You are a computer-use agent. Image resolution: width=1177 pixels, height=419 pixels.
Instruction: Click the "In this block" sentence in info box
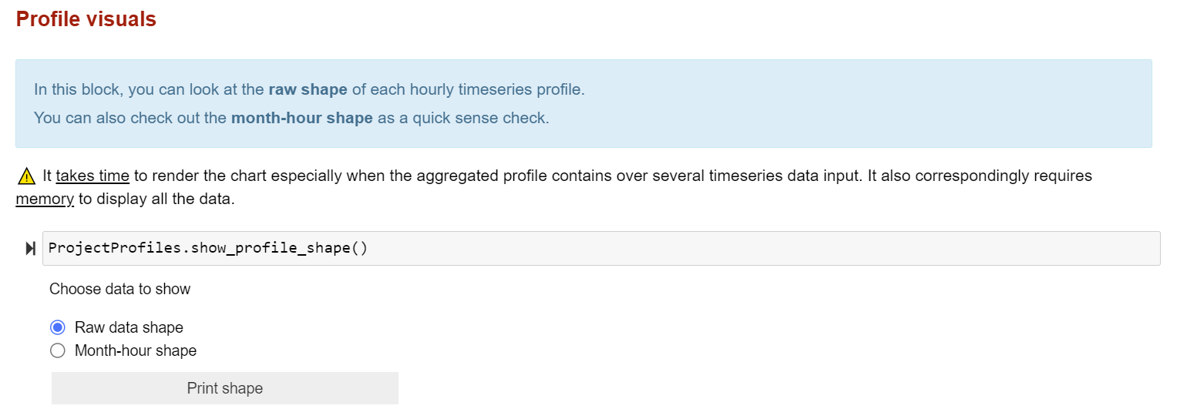(x=310, y=89)
